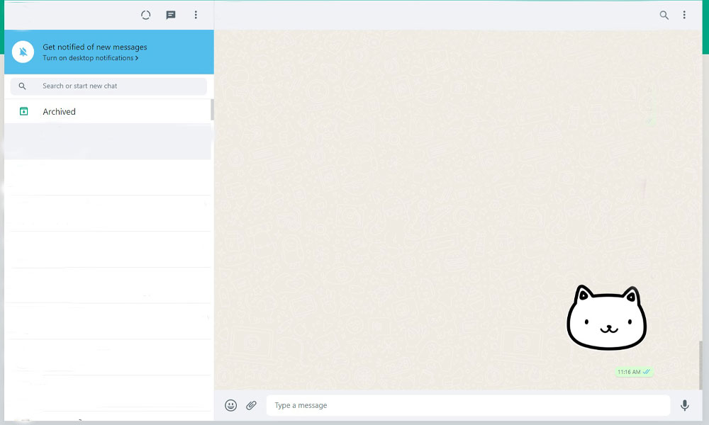The width and height of the screenshot is (709, 425).
Task: Click the chat list scrollbar thumb
Action: 212,110
